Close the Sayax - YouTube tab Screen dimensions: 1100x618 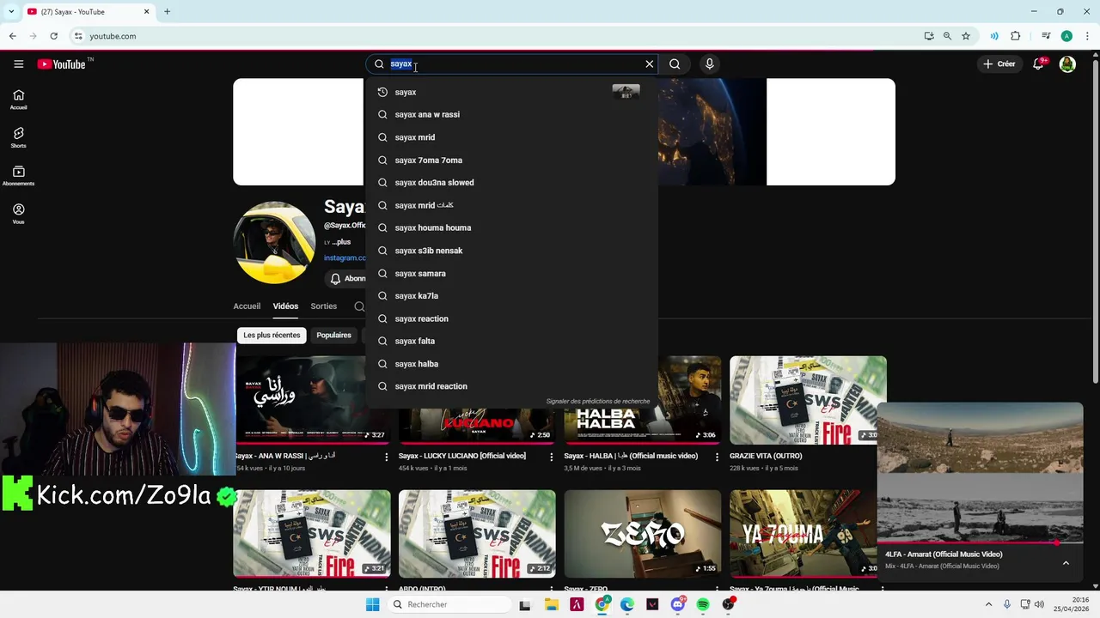[x=146, y=11]
